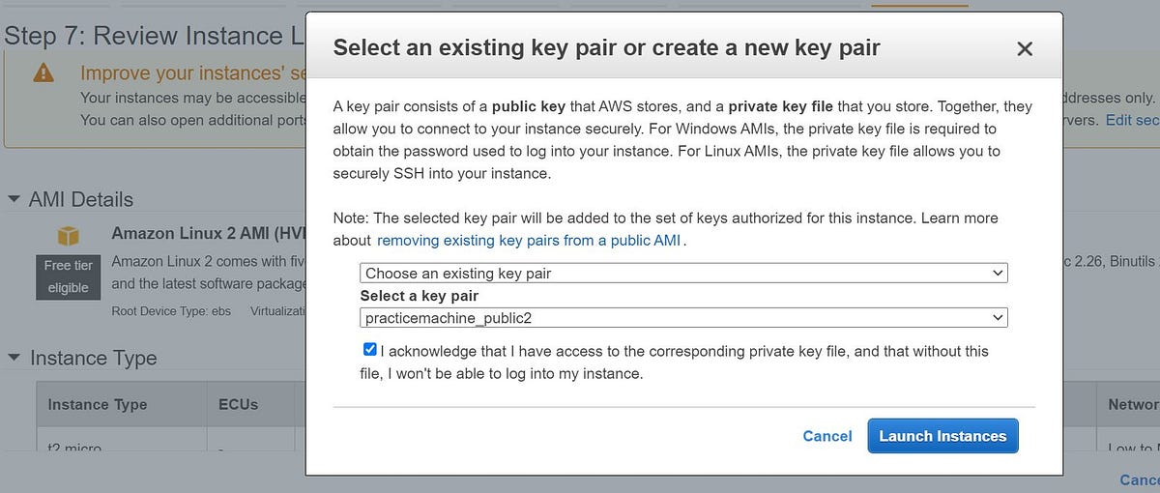The width and height of the screenshot is (1160, 493).
Task: Collapse the AMI Details section
Action: pyautogui.click(x=14, y=199)
